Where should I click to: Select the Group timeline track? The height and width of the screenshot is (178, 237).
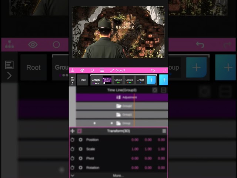click(122, 123)
